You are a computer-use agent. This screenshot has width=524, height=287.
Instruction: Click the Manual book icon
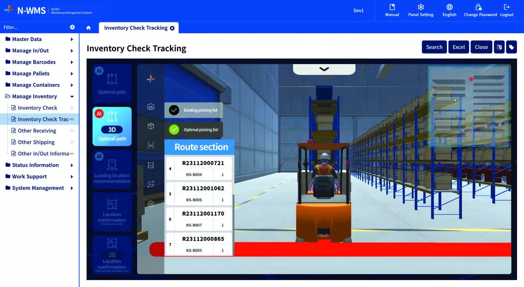pos(392,7)
